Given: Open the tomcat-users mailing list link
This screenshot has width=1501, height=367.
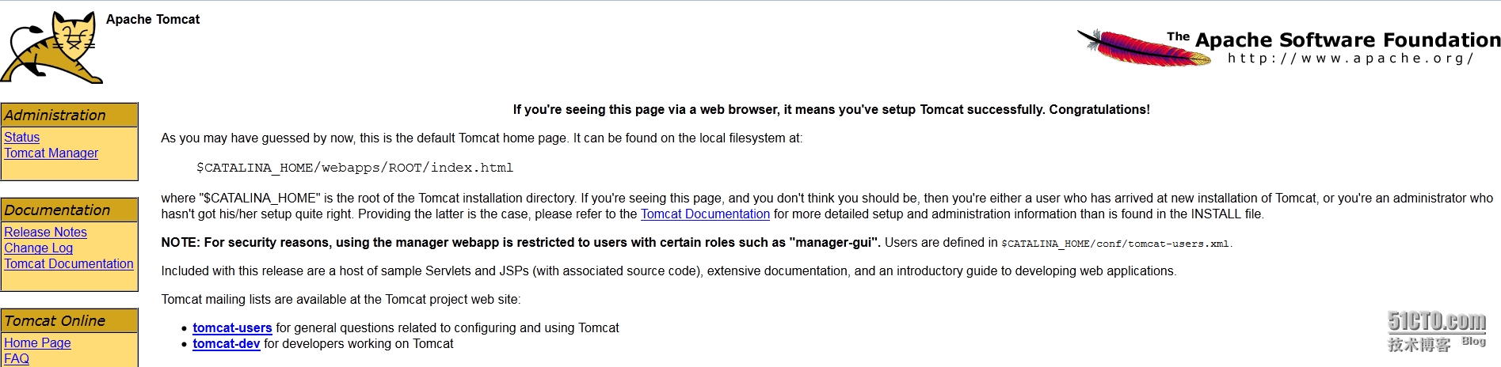Looking at the screenshot, I should point(232,327).
